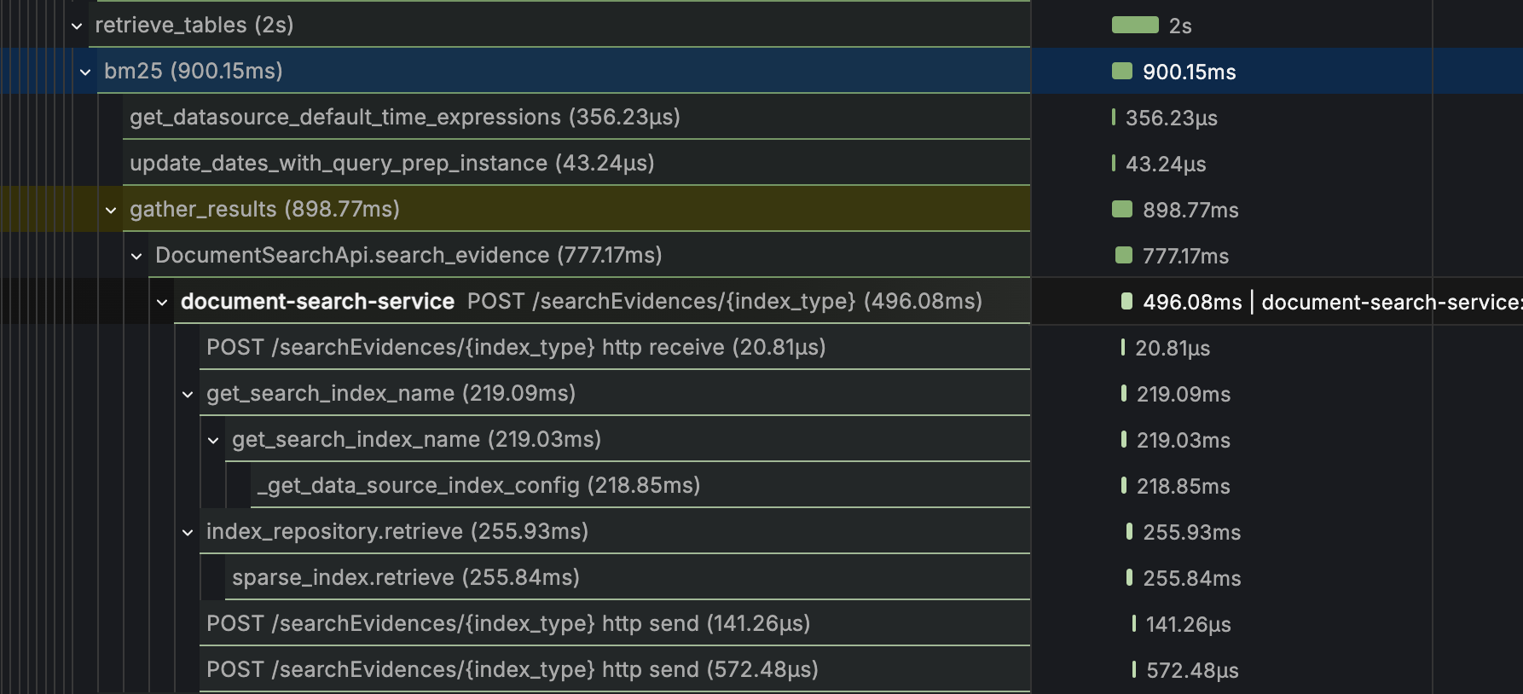Collapse DocumentSearchApi.search_evidence chevron
This screenshot has height=694, width=1523.
136,256
